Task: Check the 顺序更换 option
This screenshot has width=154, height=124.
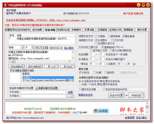Action: (109, 36)
